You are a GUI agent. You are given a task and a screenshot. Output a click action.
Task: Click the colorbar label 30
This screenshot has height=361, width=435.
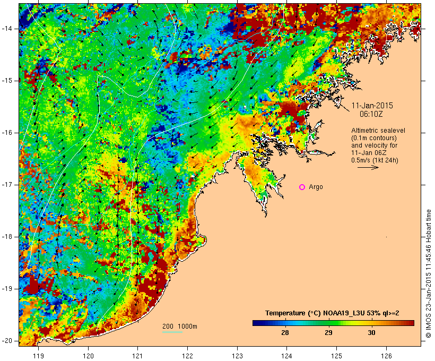371,332
